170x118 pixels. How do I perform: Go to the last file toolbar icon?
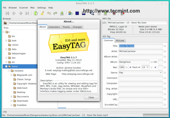[x=27, y=13]
